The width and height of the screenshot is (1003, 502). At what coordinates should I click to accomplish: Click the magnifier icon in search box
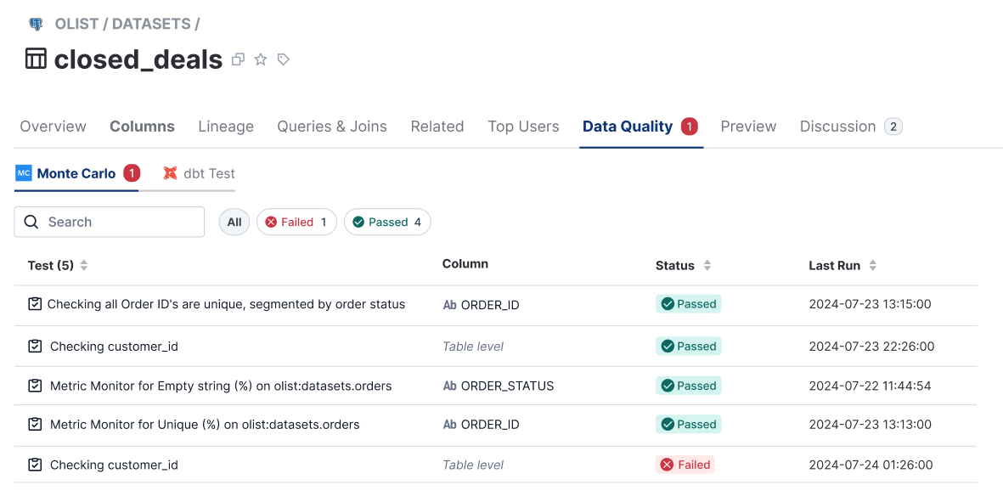[31, 222]
